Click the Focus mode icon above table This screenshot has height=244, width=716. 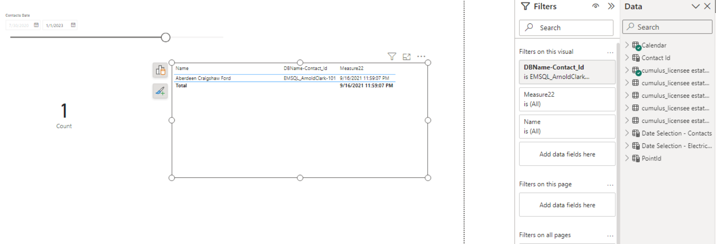(407, 57)
